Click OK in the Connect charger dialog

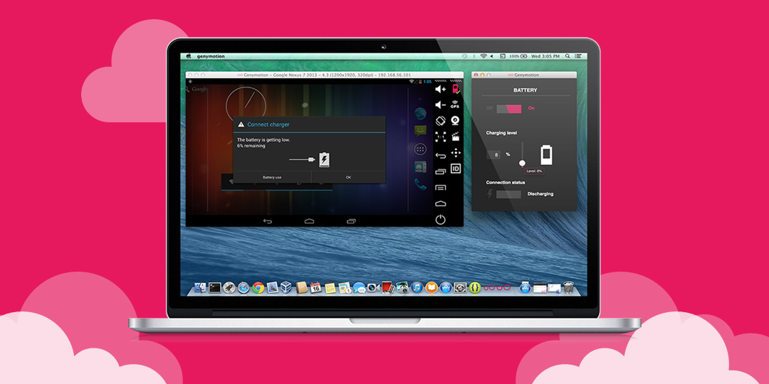348,177
